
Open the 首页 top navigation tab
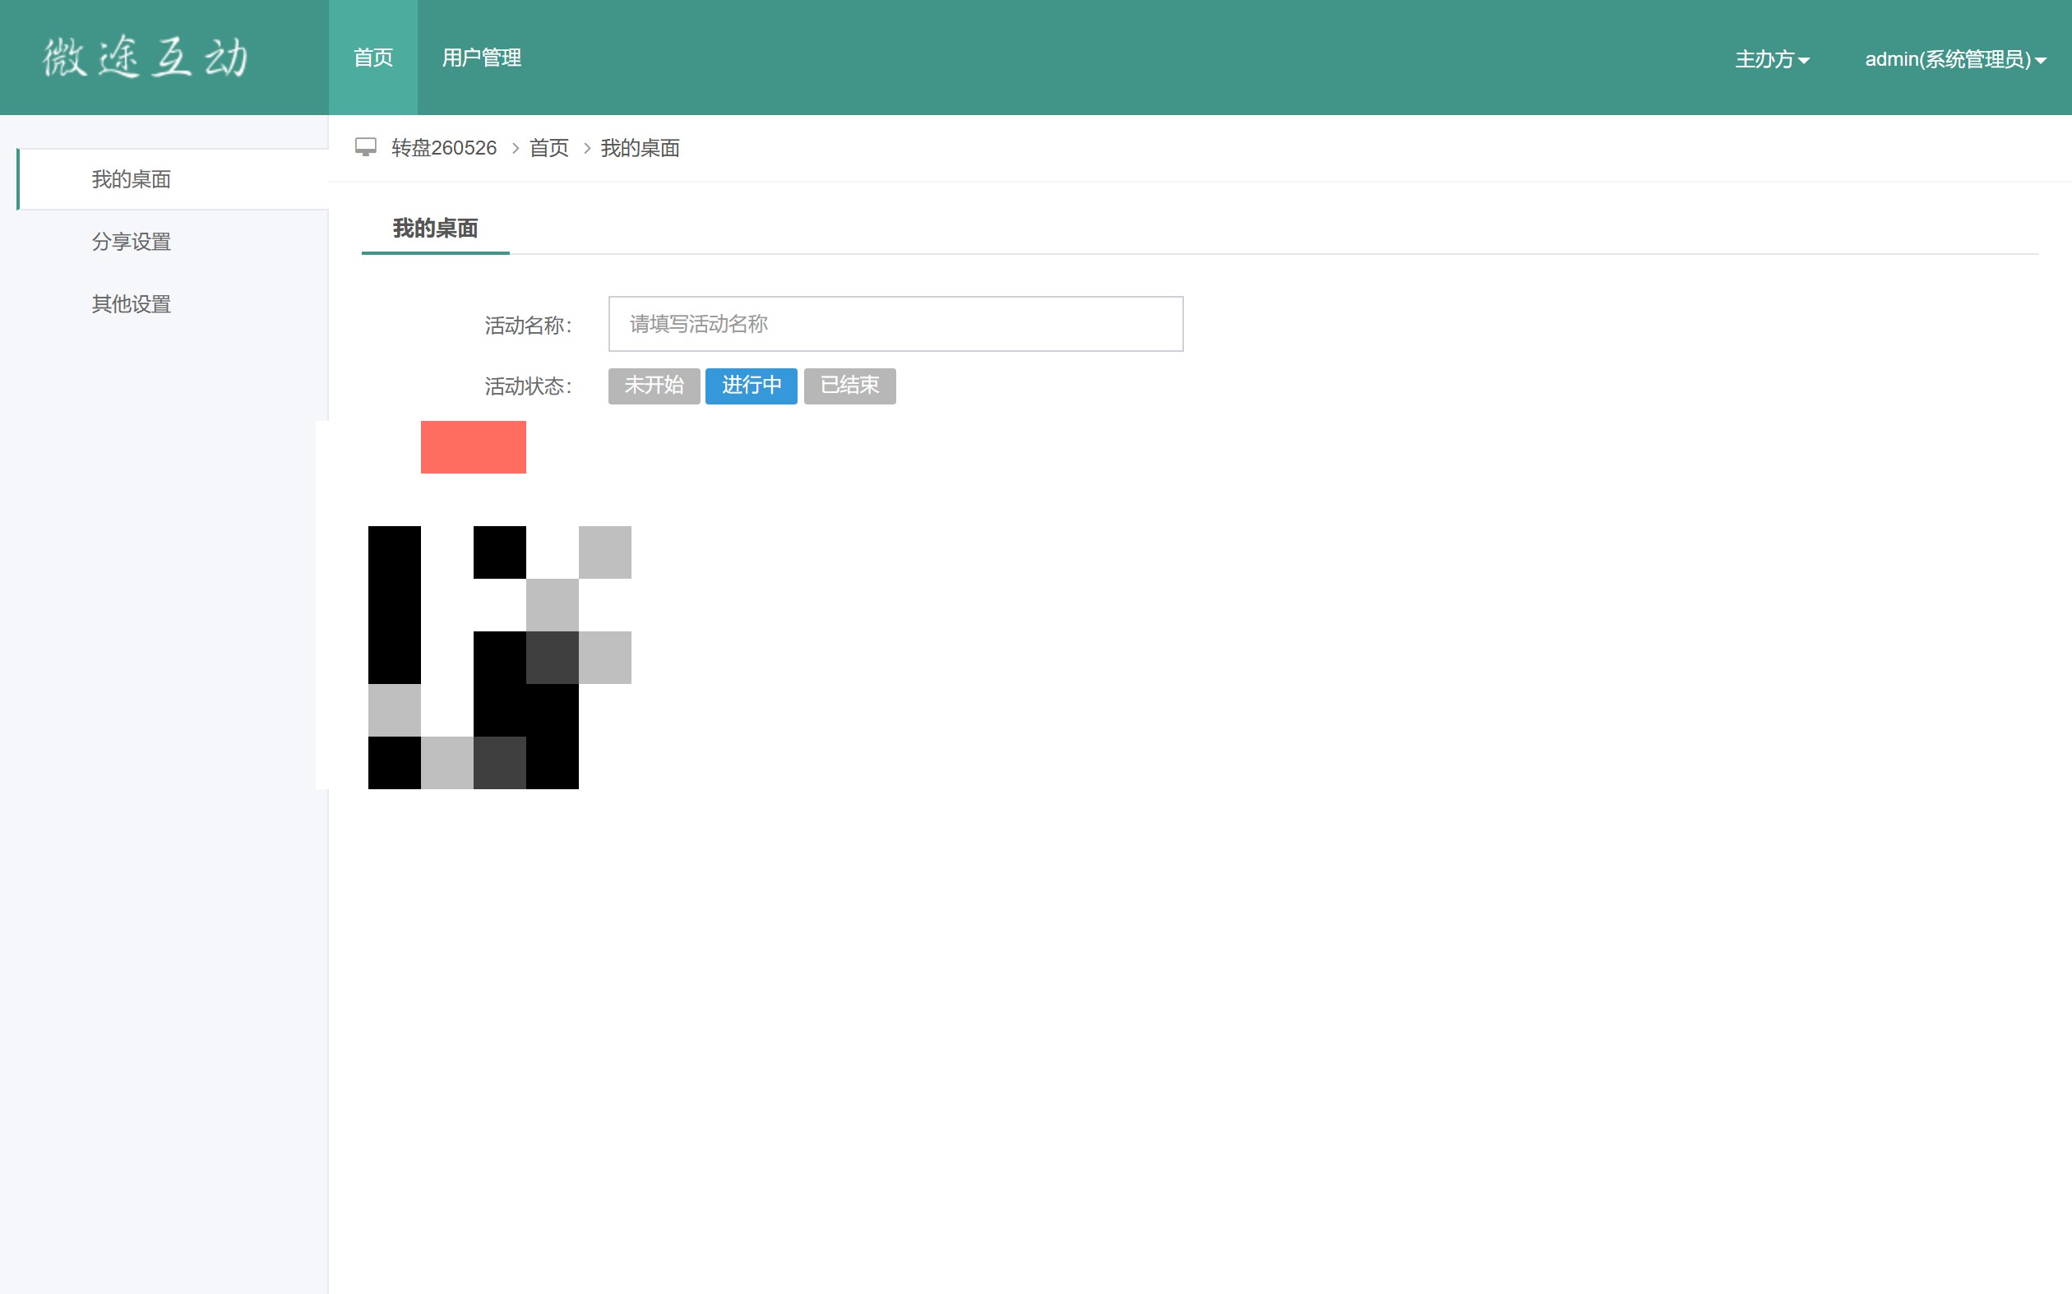click(x=373, y=58)
